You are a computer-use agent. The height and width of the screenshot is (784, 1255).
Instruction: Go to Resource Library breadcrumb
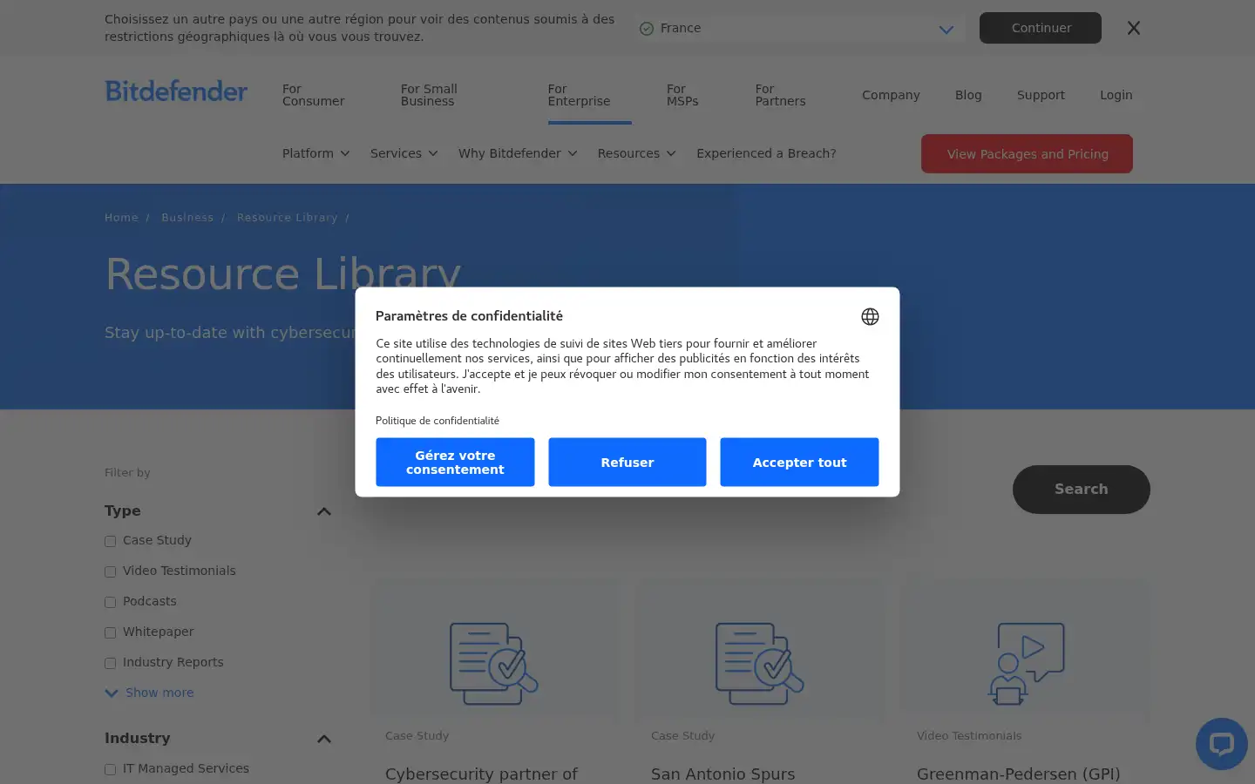click(287, 218)
